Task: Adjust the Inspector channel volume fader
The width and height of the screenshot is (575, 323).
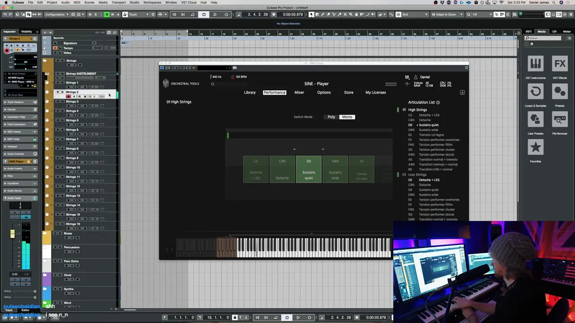Action: coord(12,233)
